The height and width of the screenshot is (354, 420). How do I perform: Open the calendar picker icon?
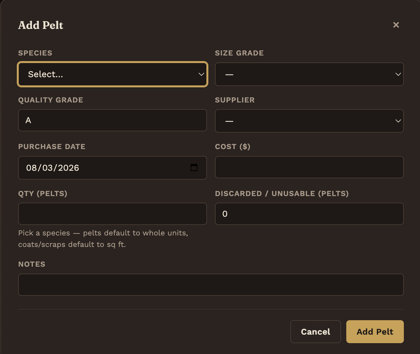pos(194,168)
